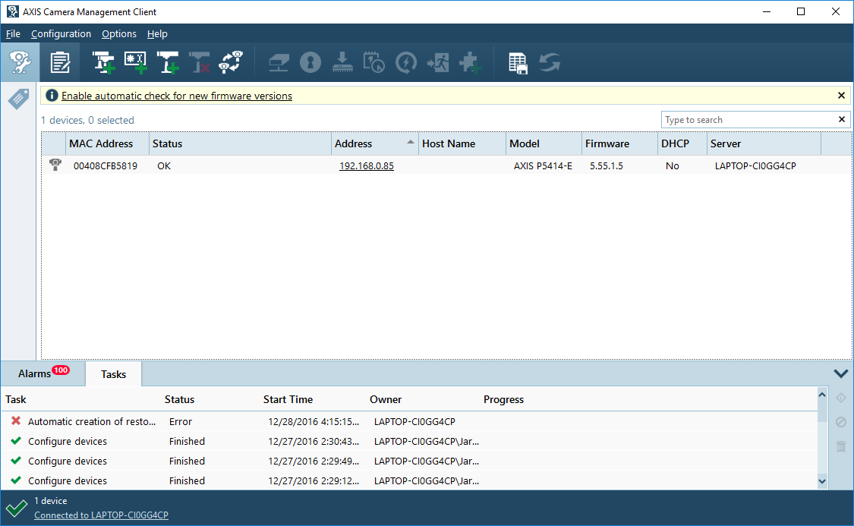Click the Upgrade Firmware download icon
854x526 pixels.
tap(342, 62)
